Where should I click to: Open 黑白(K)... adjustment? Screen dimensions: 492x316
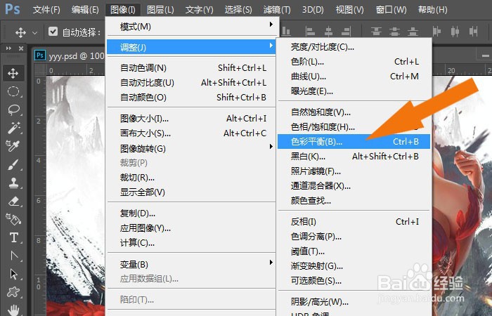(354, 156)
